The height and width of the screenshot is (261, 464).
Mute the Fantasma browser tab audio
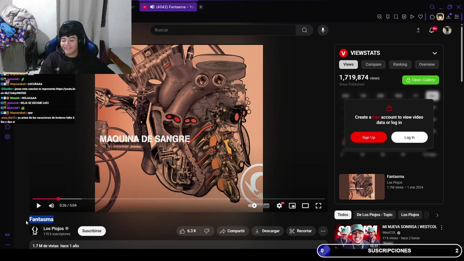[x=152, y=7]
